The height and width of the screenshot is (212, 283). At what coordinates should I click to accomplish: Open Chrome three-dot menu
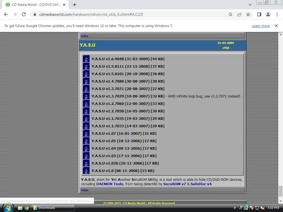(277, 14)
